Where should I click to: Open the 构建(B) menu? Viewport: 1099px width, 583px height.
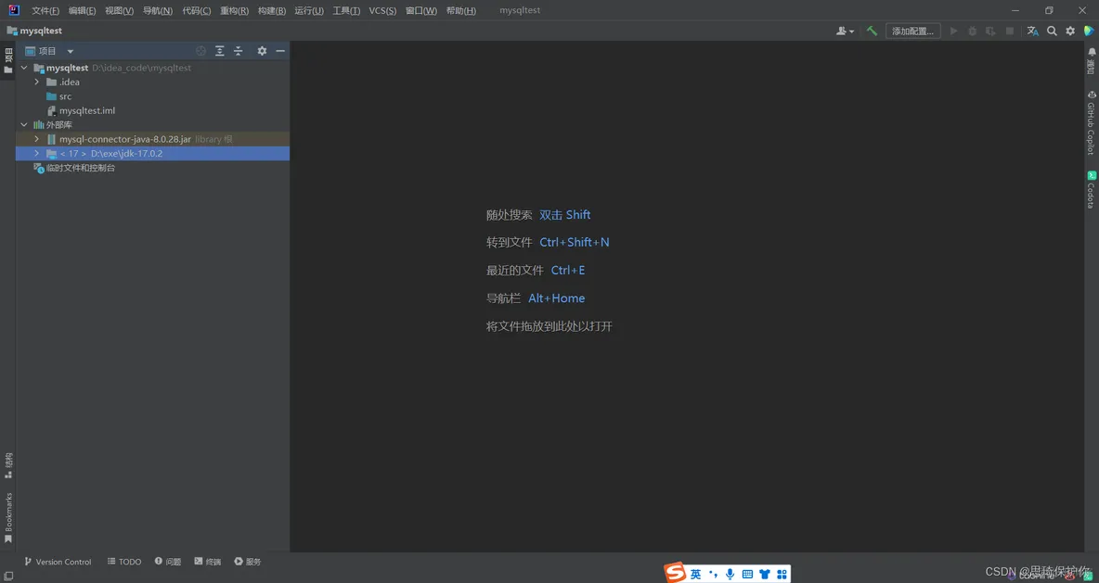tap(272, 10)
